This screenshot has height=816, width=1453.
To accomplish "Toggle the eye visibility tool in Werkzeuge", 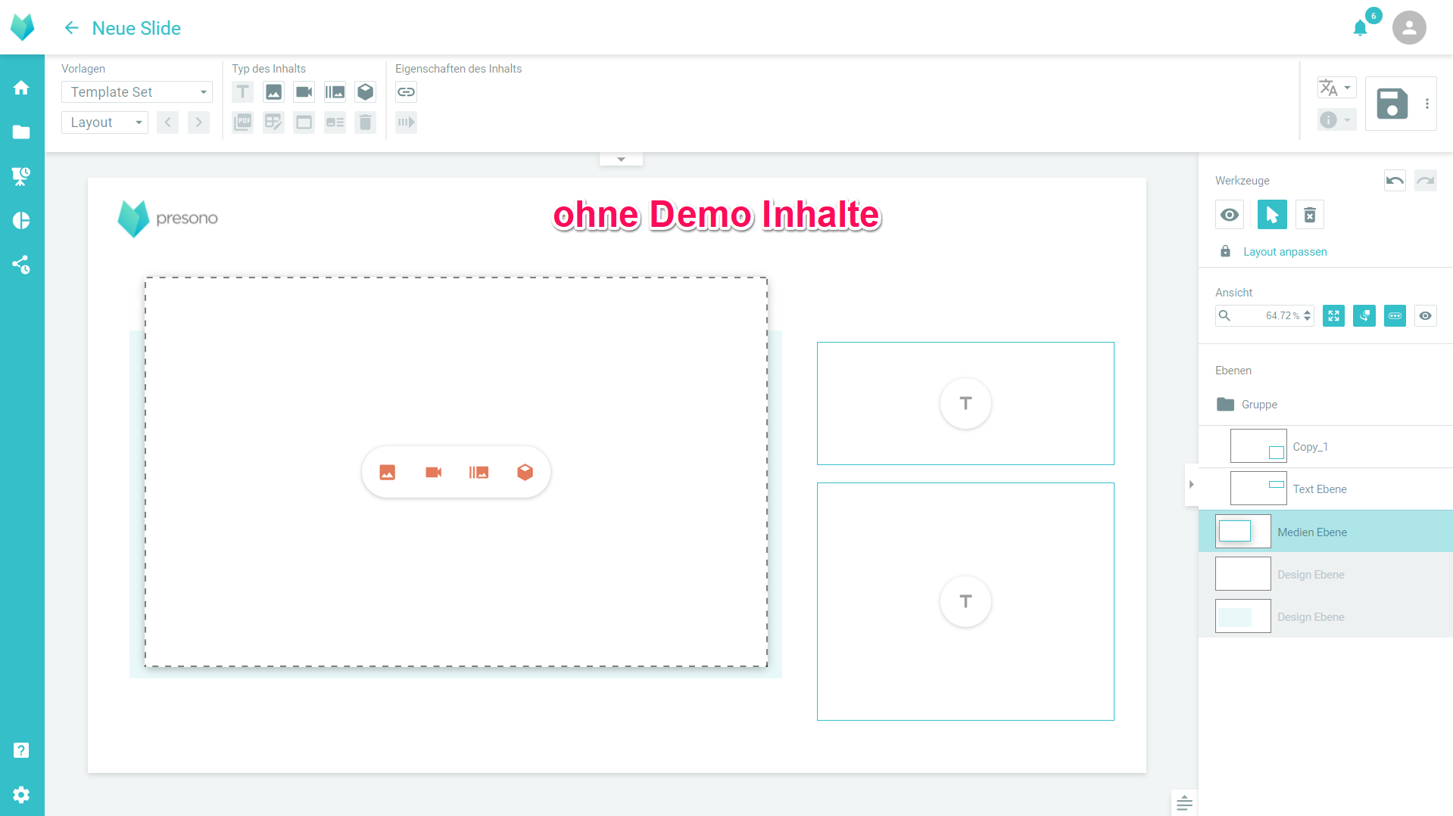I will pyautogui.click(x=1230, y=215).
